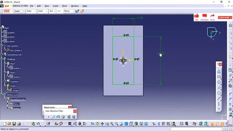Click the New document icon
The width and height of the screenshot is (233, 131).
pyautogui.click(x=5, y=124)
